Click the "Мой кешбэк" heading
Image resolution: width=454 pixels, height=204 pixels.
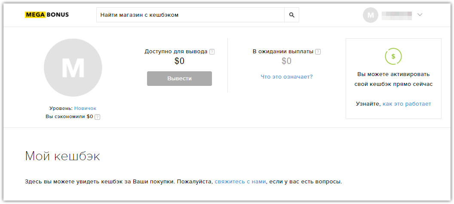point(63,156)
